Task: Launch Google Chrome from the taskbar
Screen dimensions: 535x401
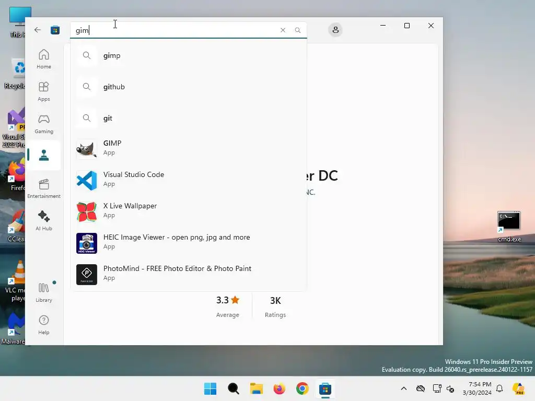Action: tap(303, 388)
